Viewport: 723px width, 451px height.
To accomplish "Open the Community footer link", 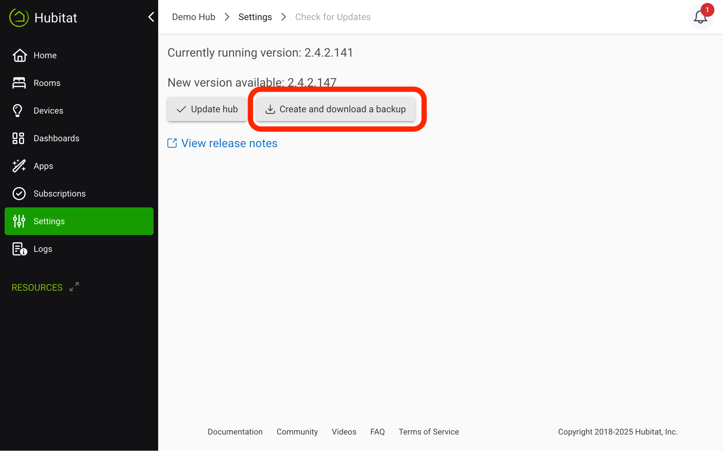I will point(297,432).
